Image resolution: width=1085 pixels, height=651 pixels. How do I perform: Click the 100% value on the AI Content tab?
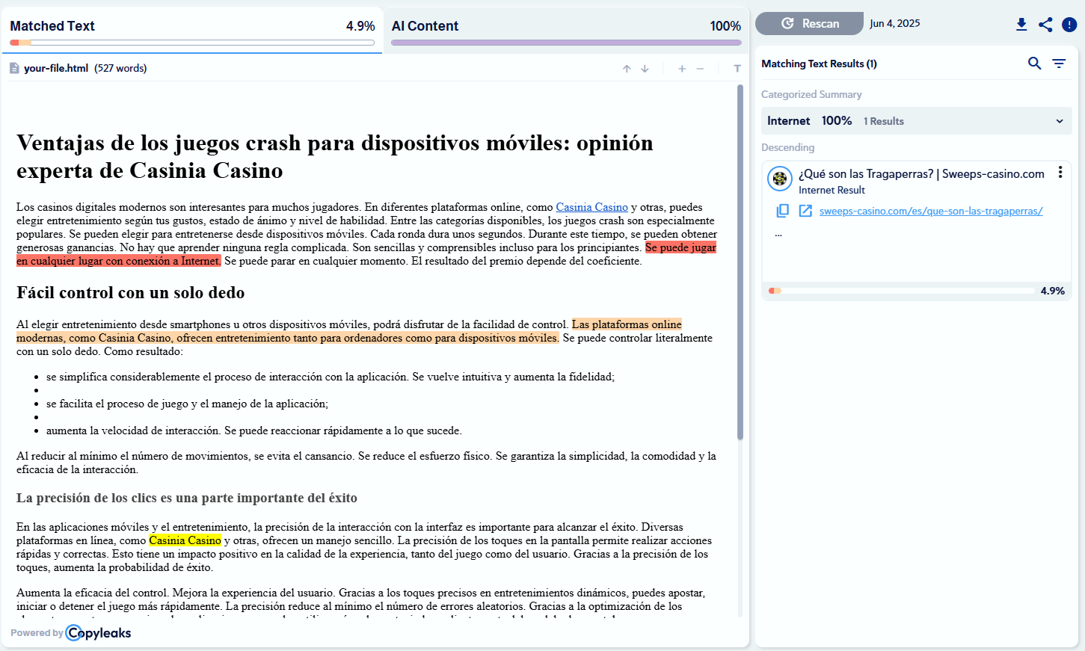coord(725,26)
